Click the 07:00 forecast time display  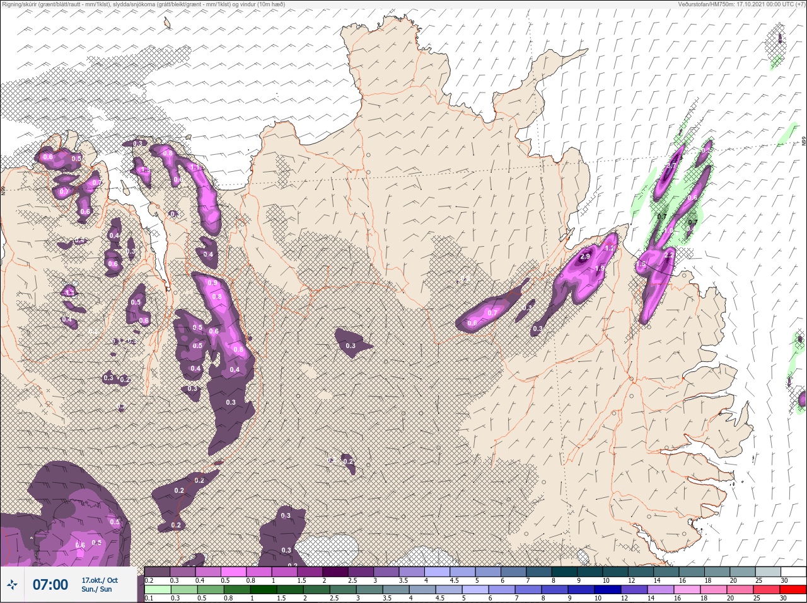coord(50,585)
